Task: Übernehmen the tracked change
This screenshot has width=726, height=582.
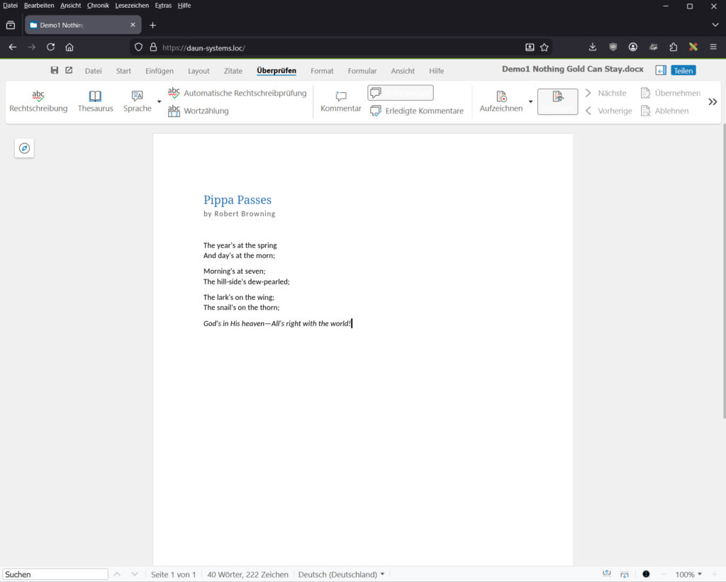Action: (x=671, y=93)
